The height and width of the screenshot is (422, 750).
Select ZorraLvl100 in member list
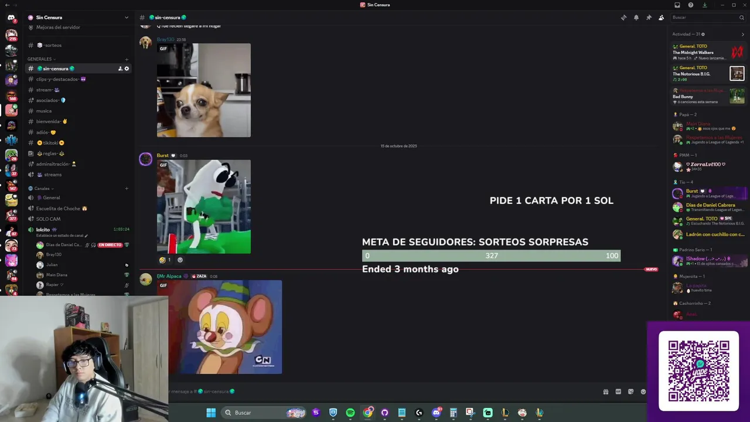(x=708, y=166)
